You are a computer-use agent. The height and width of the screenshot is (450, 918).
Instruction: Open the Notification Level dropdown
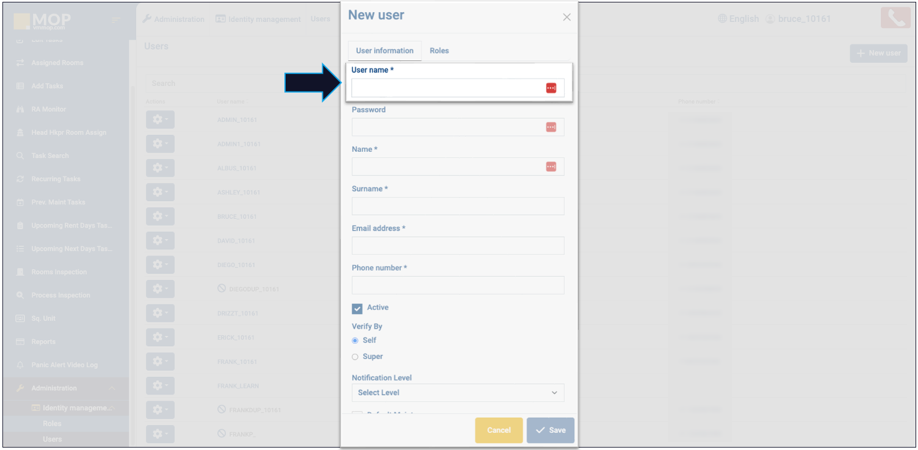458,393
